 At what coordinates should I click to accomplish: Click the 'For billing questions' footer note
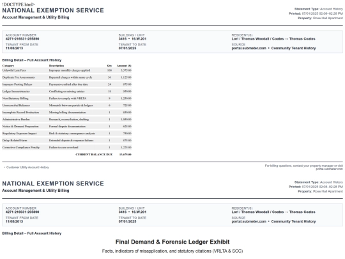304,168
